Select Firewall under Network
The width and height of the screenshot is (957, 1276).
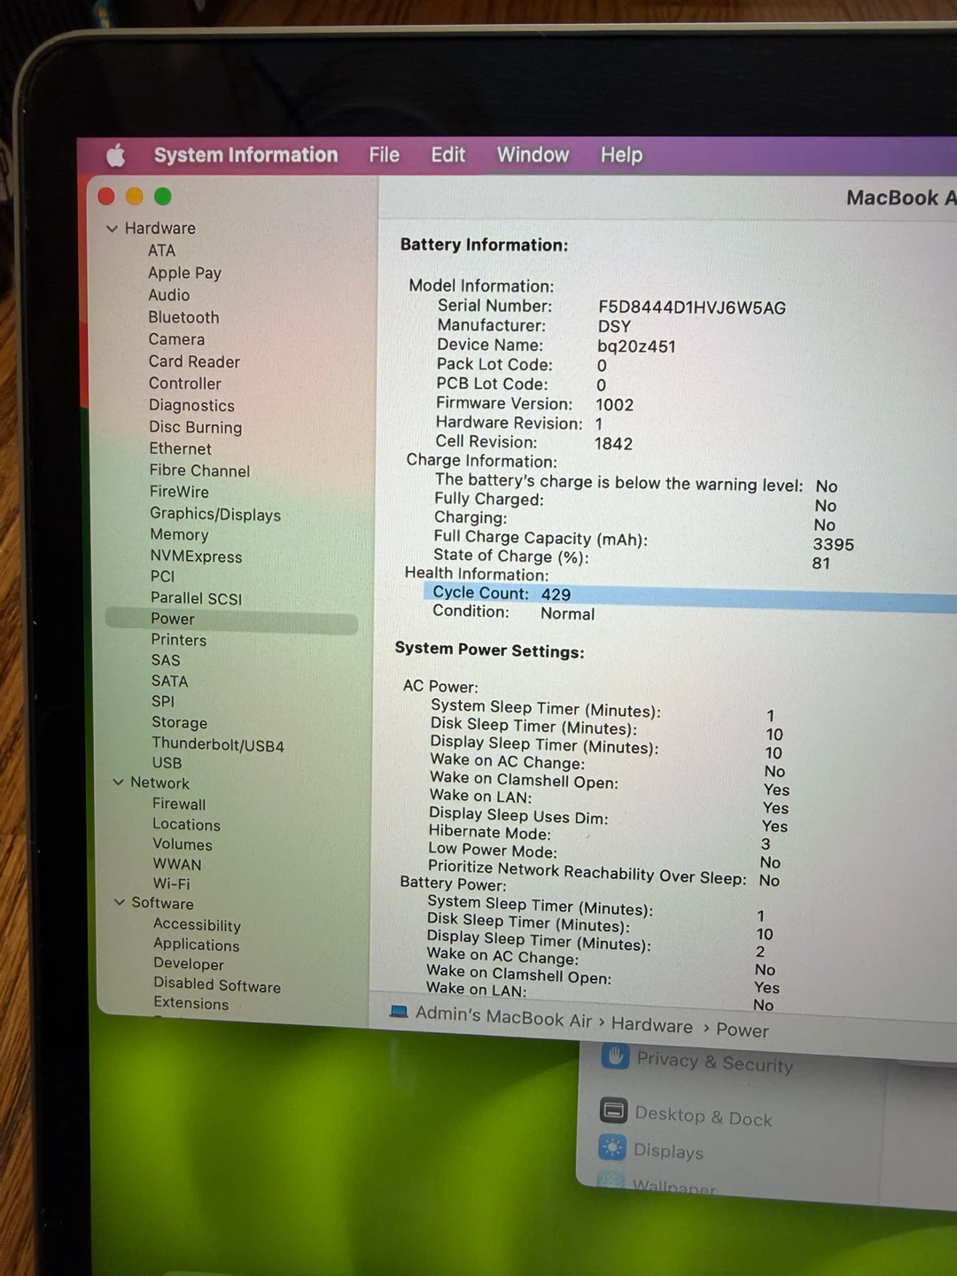pos(179,804)
